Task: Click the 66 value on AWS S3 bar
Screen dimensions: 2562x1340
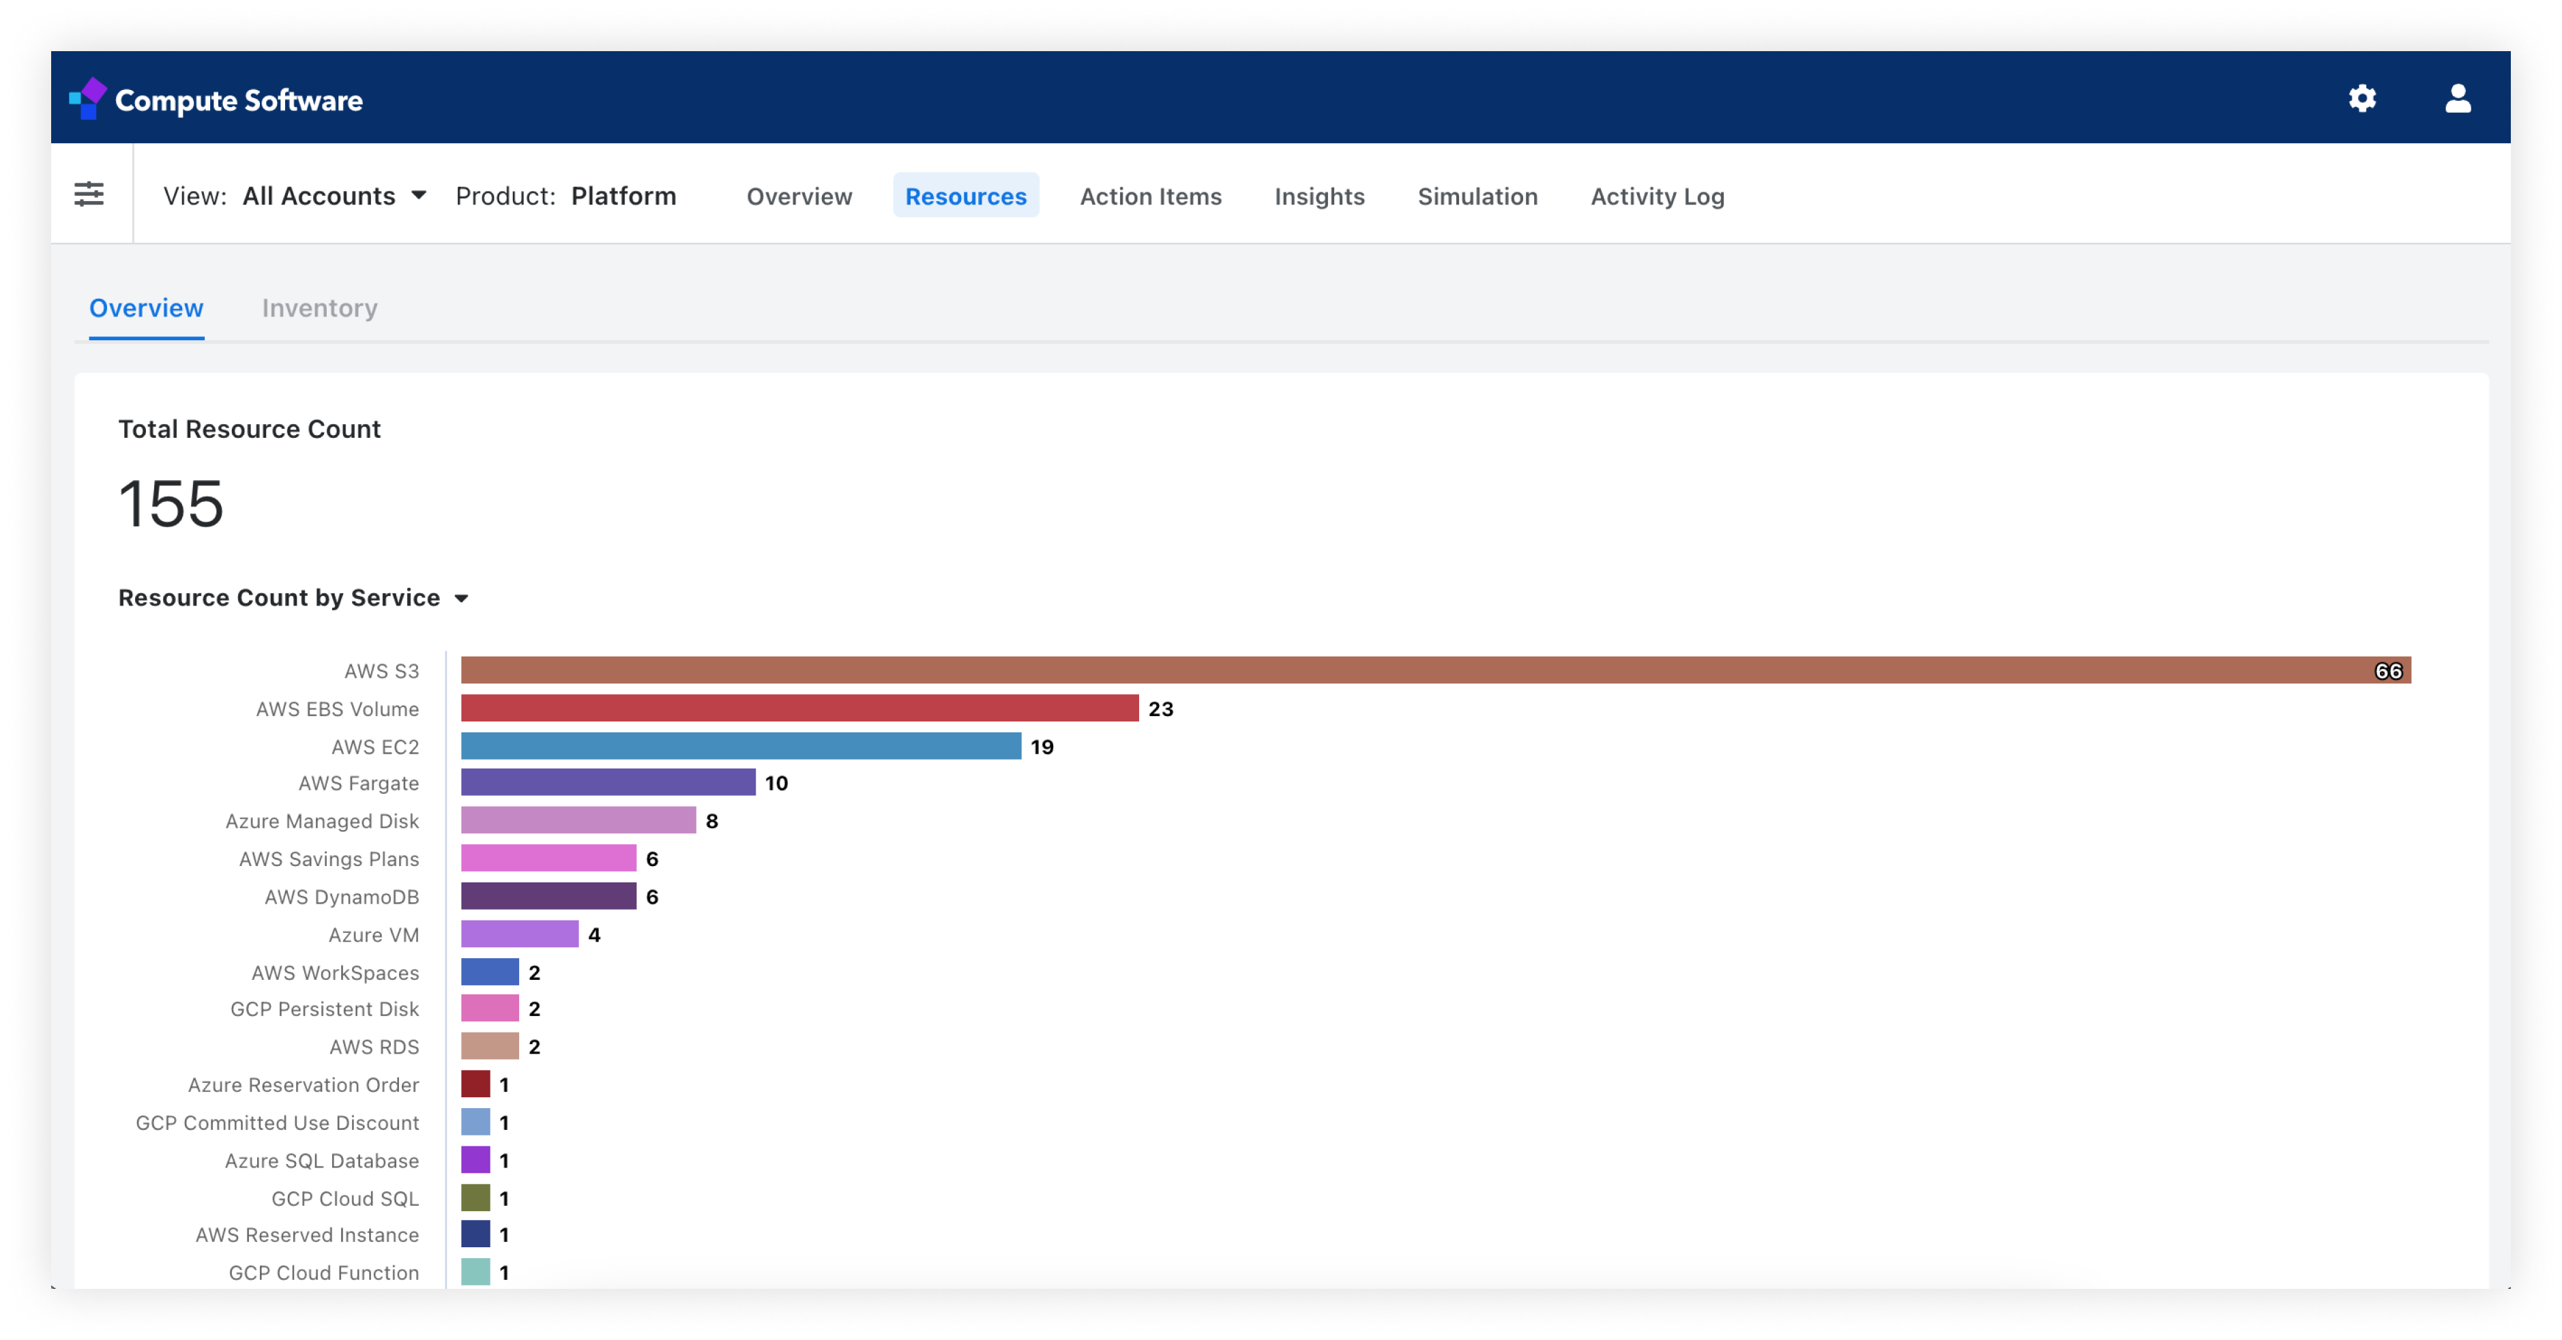Action: coord(2388,671)
